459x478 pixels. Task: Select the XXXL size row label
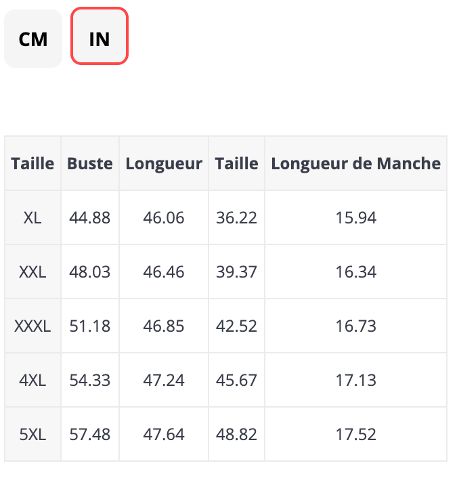pos(32,326)
